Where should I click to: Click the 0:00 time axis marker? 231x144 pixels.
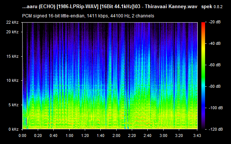pyautogui.click(x=22, y=135)
